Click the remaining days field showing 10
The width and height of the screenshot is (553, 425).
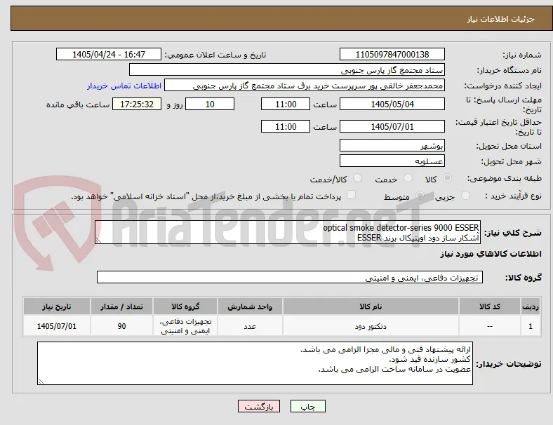click(x=210, y=104)
